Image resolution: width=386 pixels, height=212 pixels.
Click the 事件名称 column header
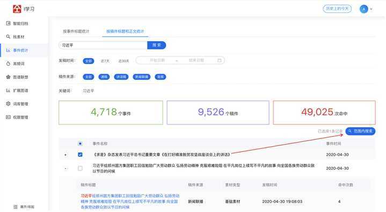(x=100, y=143)
